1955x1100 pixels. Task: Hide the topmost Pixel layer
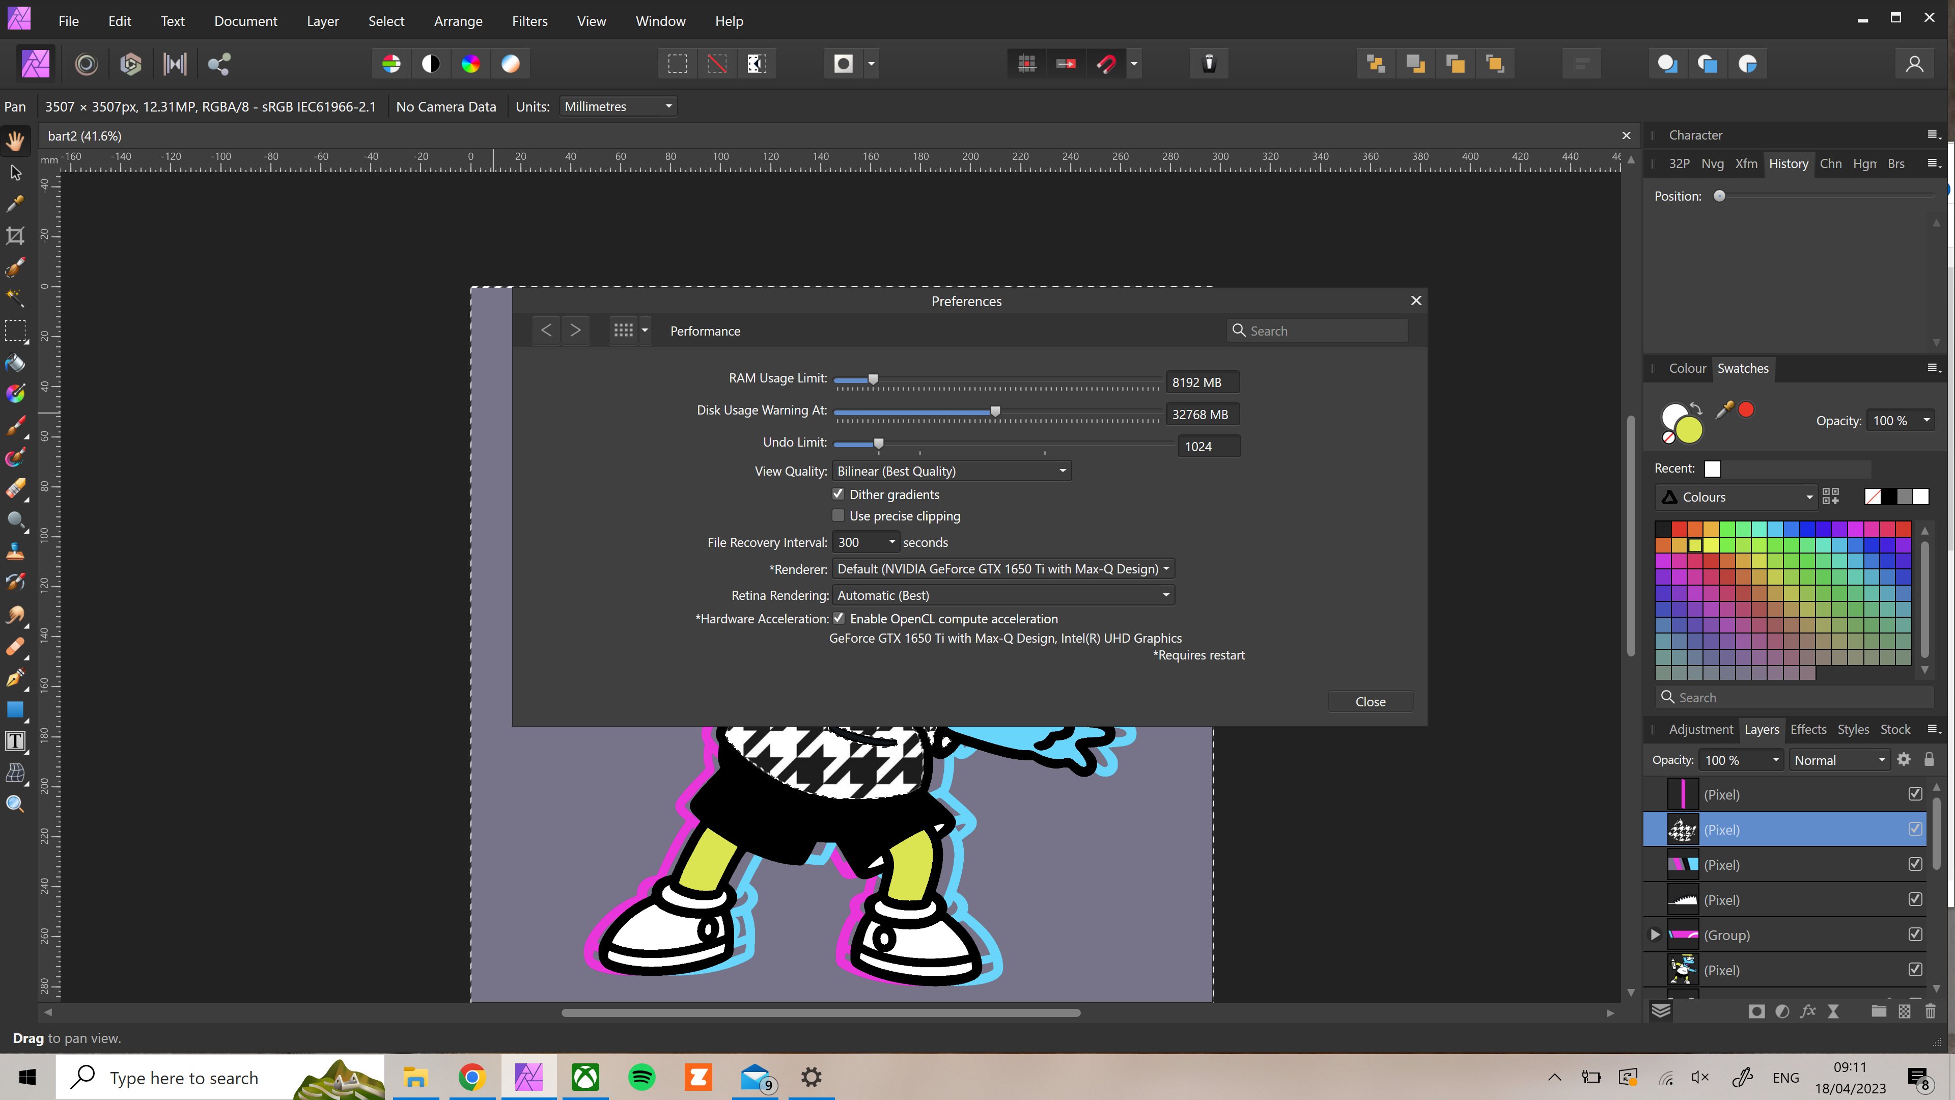(1915, 794)
